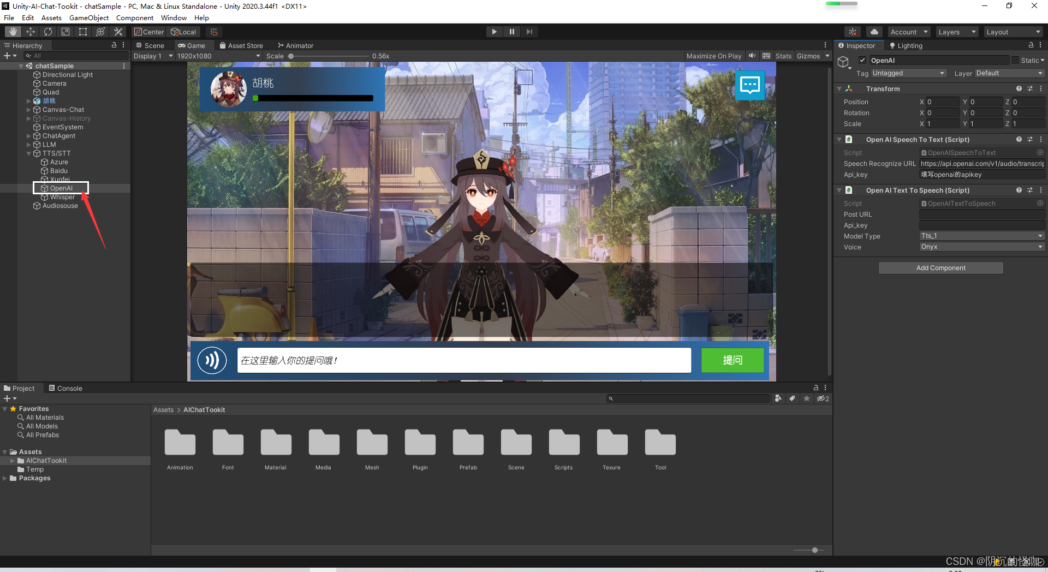
Task: Open the Layout dropdown
Action: (1013, 32)
